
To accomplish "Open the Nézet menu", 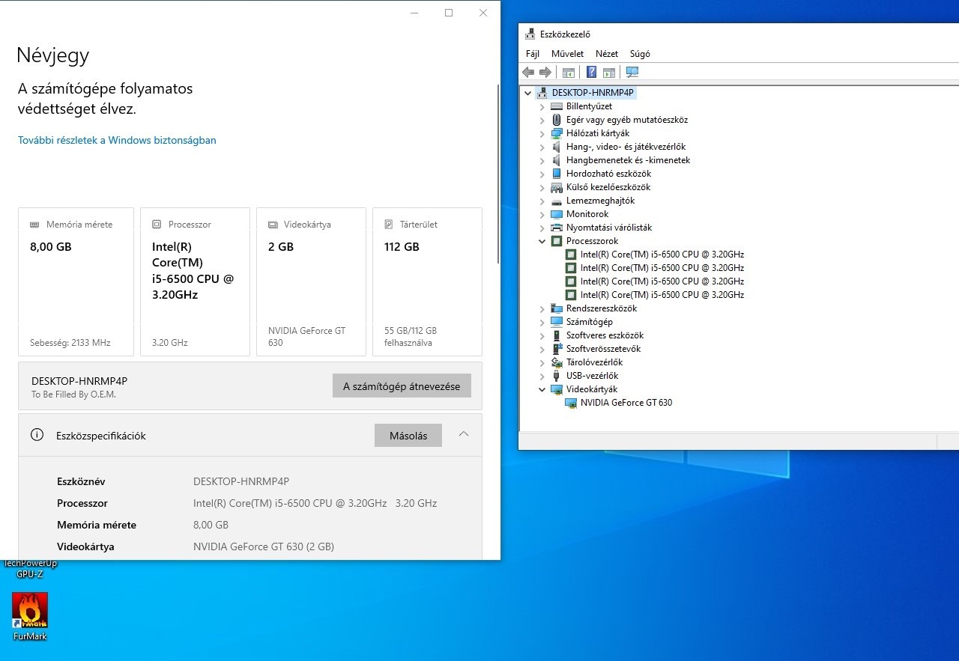I will (x=607, y=54).
